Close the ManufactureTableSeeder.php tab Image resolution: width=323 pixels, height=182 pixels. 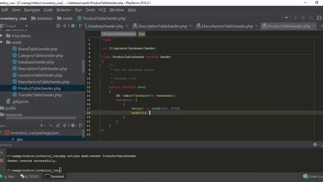(256, 26)
